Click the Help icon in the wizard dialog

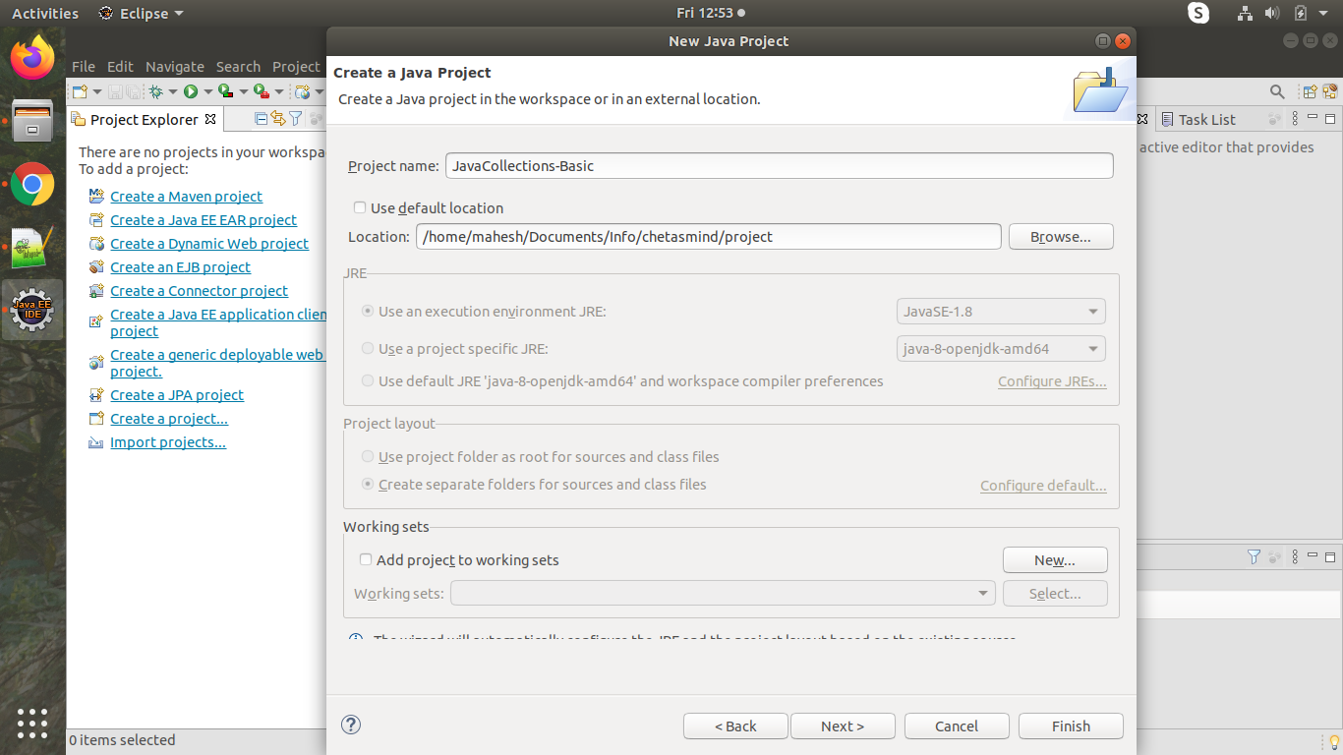[x=351, y=725]
